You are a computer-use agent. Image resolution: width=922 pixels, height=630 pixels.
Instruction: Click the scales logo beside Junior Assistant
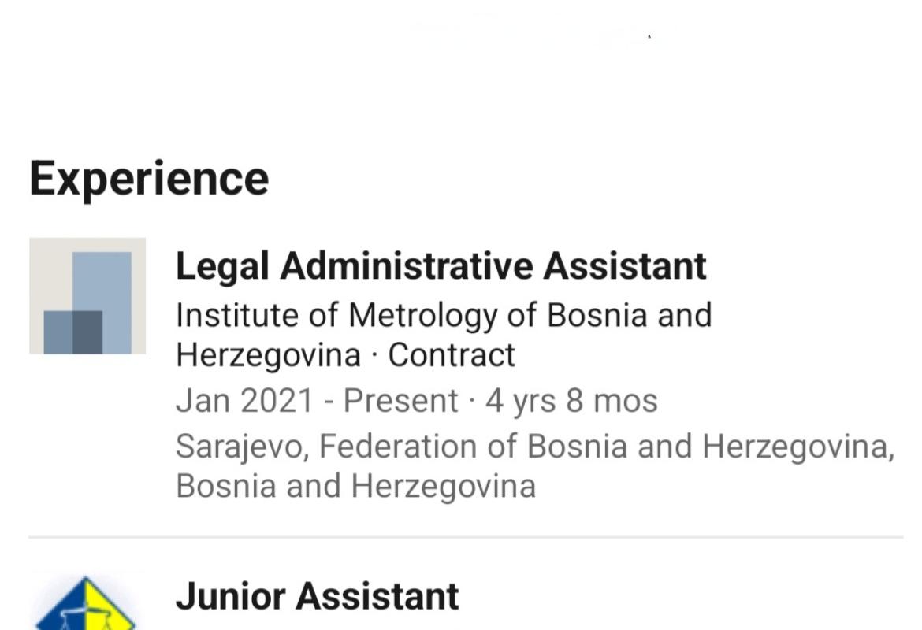(x=86, y=608)
